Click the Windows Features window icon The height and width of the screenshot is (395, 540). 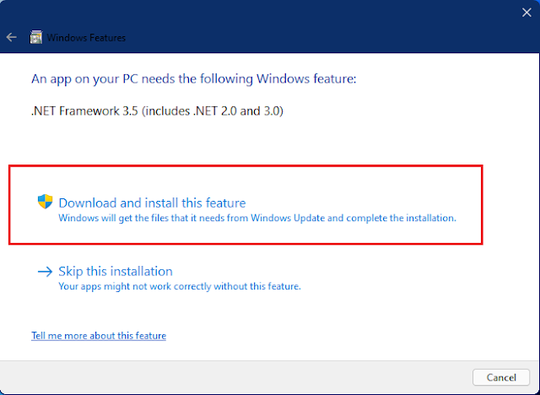(36, 38)
